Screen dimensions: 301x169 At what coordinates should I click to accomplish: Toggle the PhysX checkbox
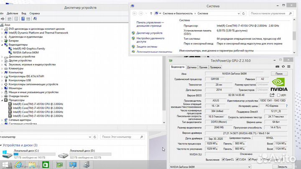250,159
